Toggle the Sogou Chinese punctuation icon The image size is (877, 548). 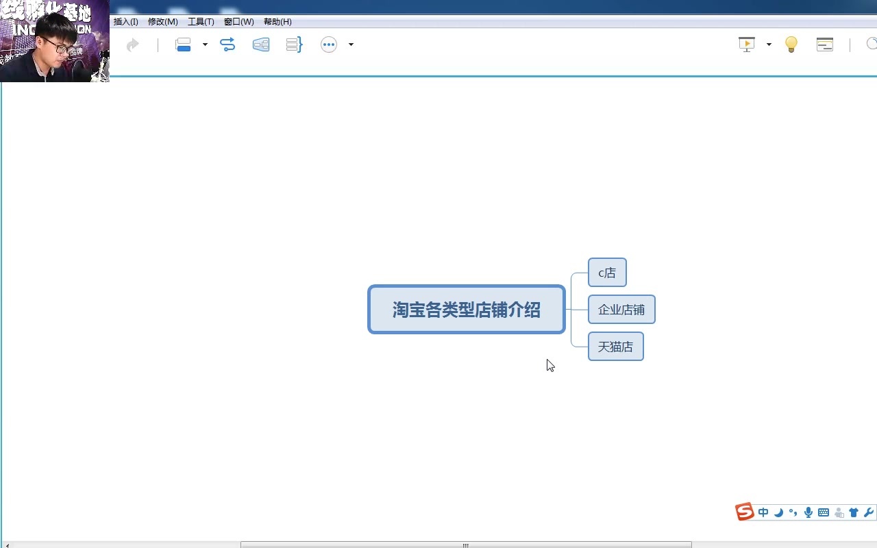[x=793, y=512]
